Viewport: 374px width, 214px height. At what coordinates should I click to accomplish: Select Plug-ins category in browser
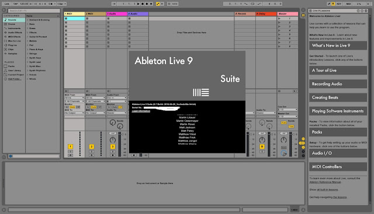(14, 45)
